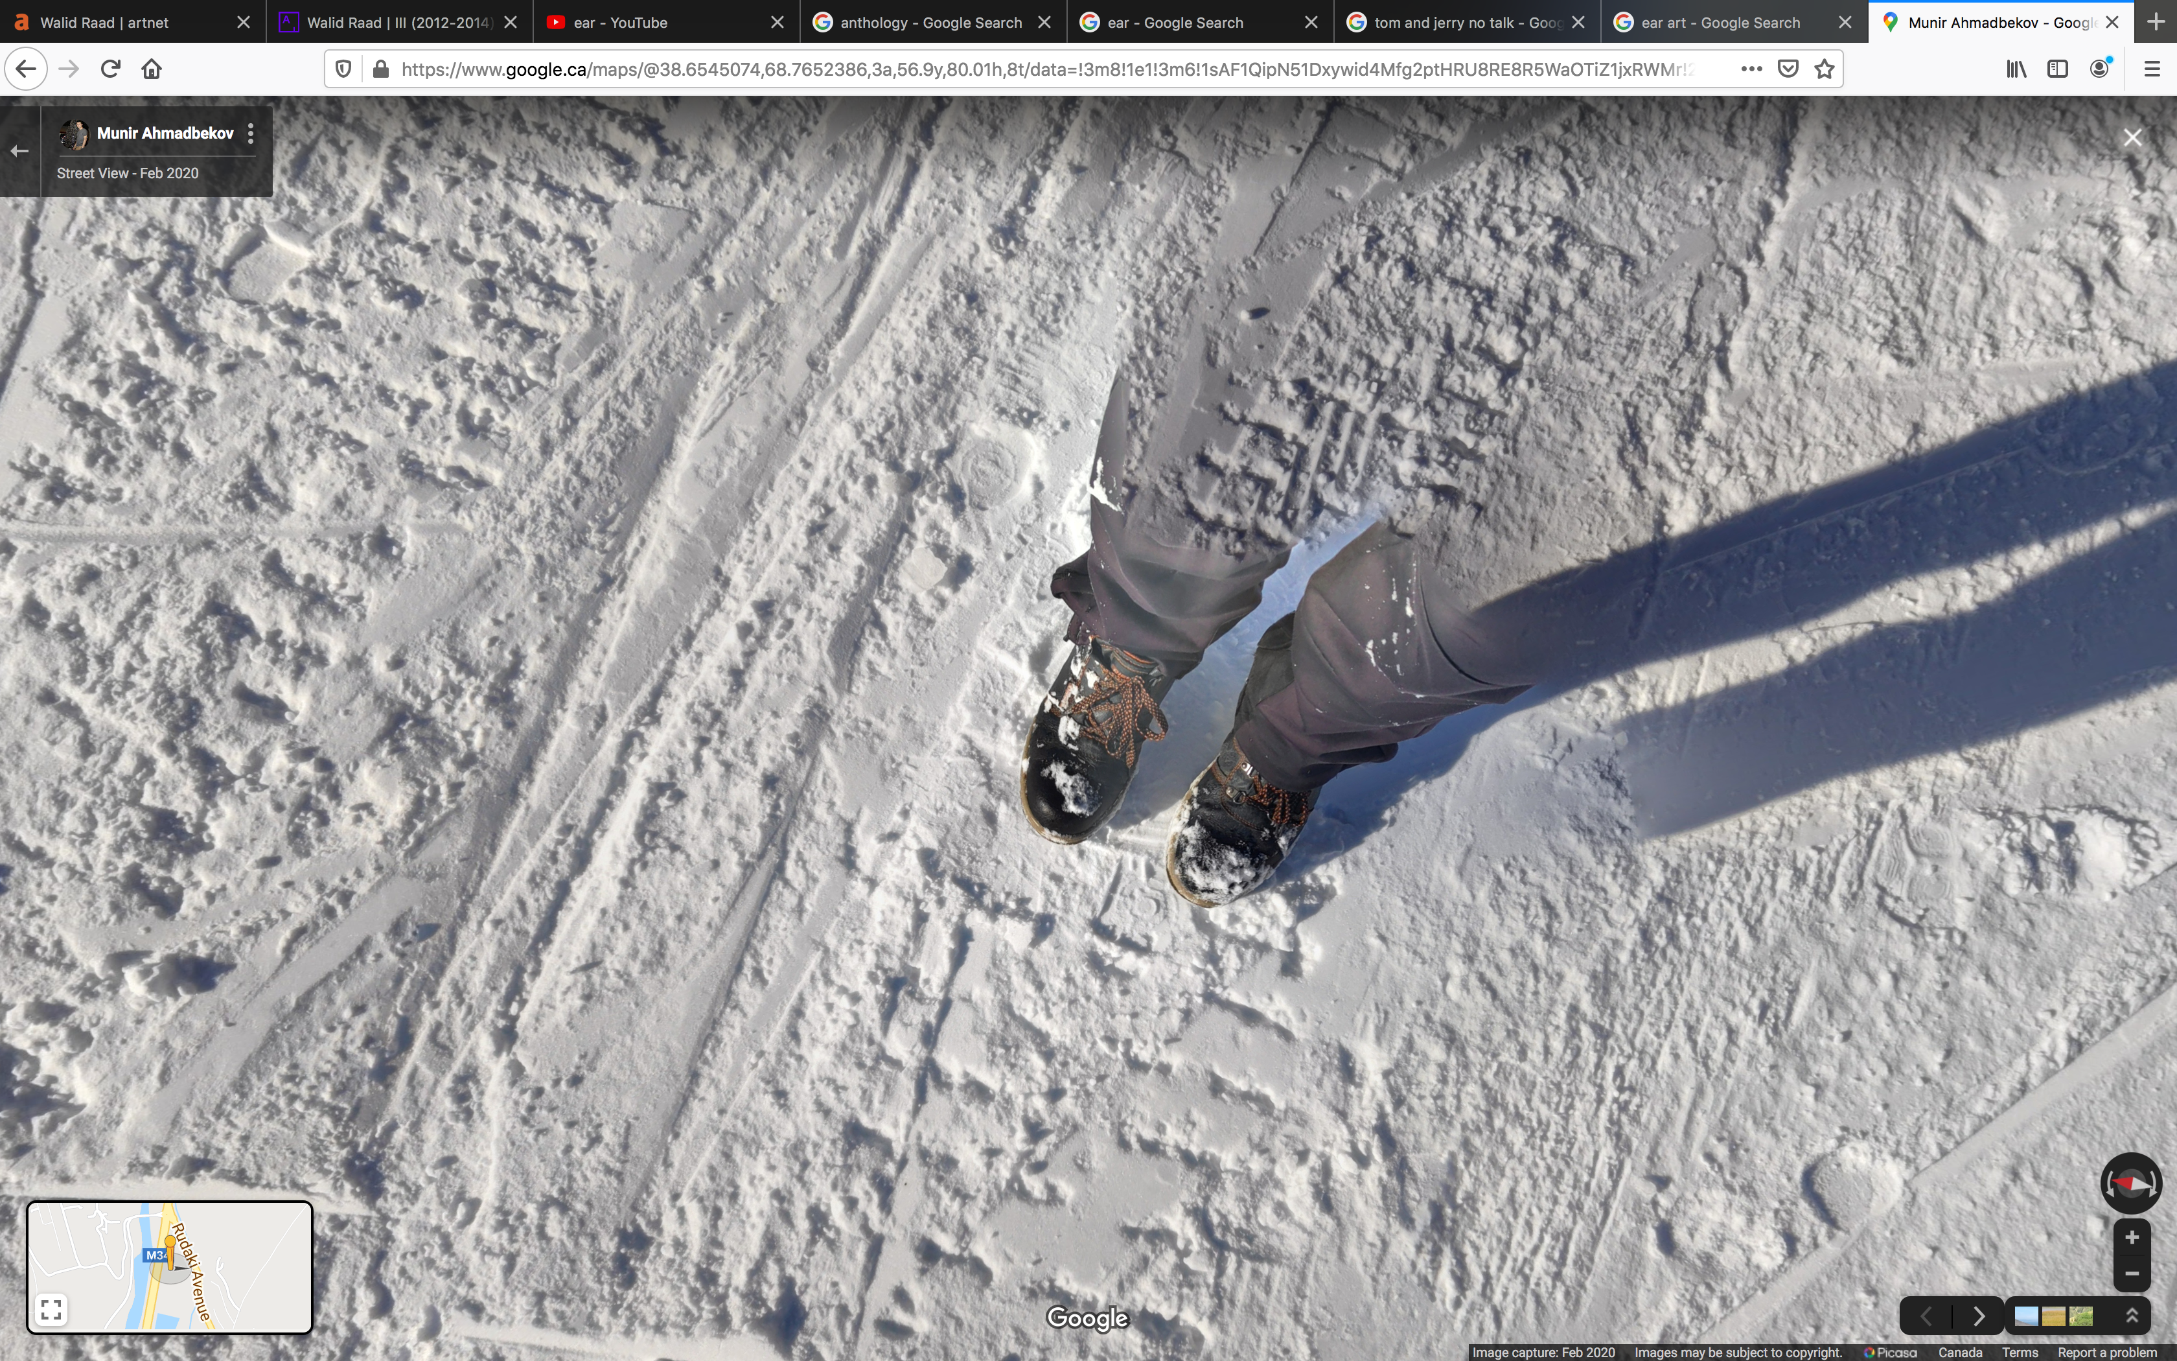Open the Terms link
The height and width of the screenshot is (1361, 2177).
(2020, 1352)
